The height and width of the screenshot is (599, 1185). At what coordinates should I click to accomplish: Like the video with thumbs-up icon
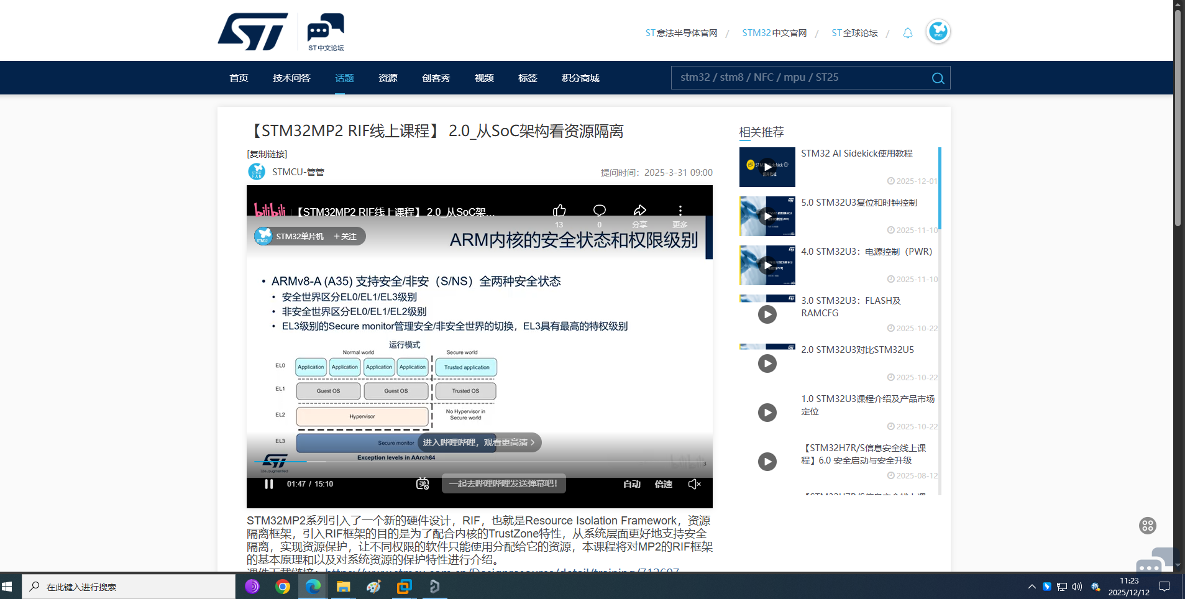coord(559,211)
